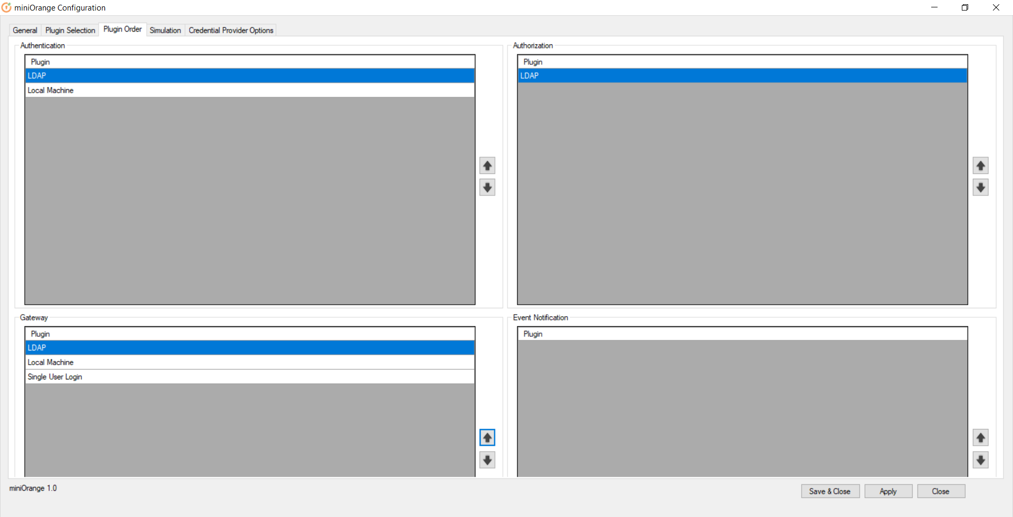The width and height of the screenshot is (1013, 517).
Task: Click Plugin column header in Authentication
Action: [x=250, y=62]
